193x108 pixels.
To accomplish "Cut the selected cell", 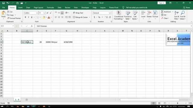I will point(10,12).
